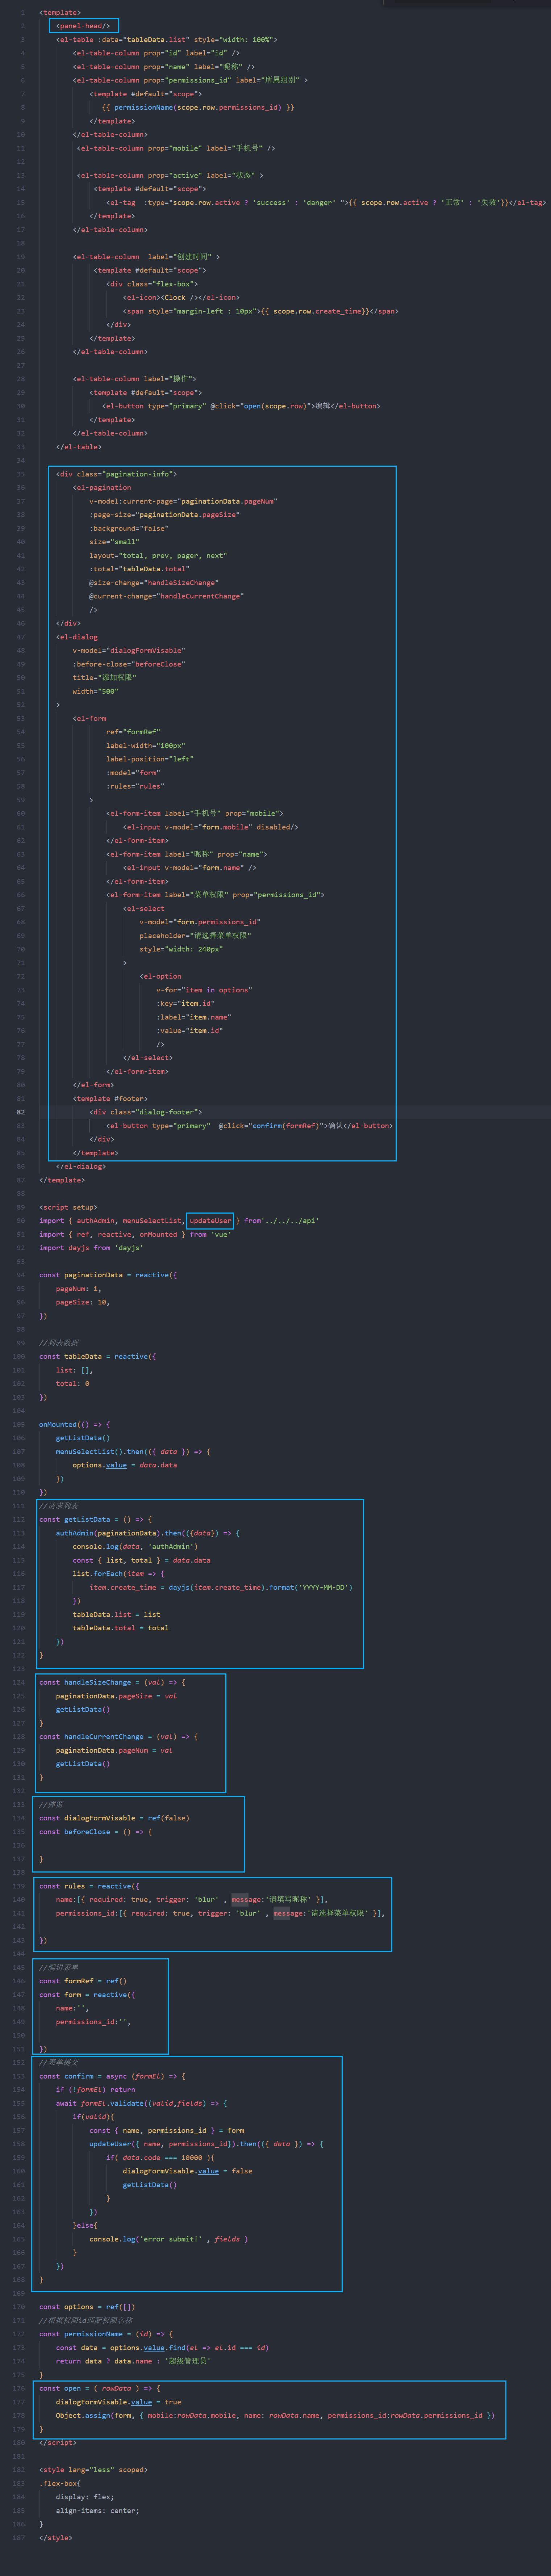Click the <template #footer> line
Viewport: 551px width, 2576px height.
[110, 1099]
